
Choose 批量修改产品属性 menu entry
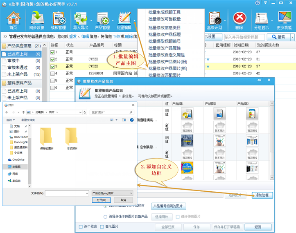click(x=165, y=48)
